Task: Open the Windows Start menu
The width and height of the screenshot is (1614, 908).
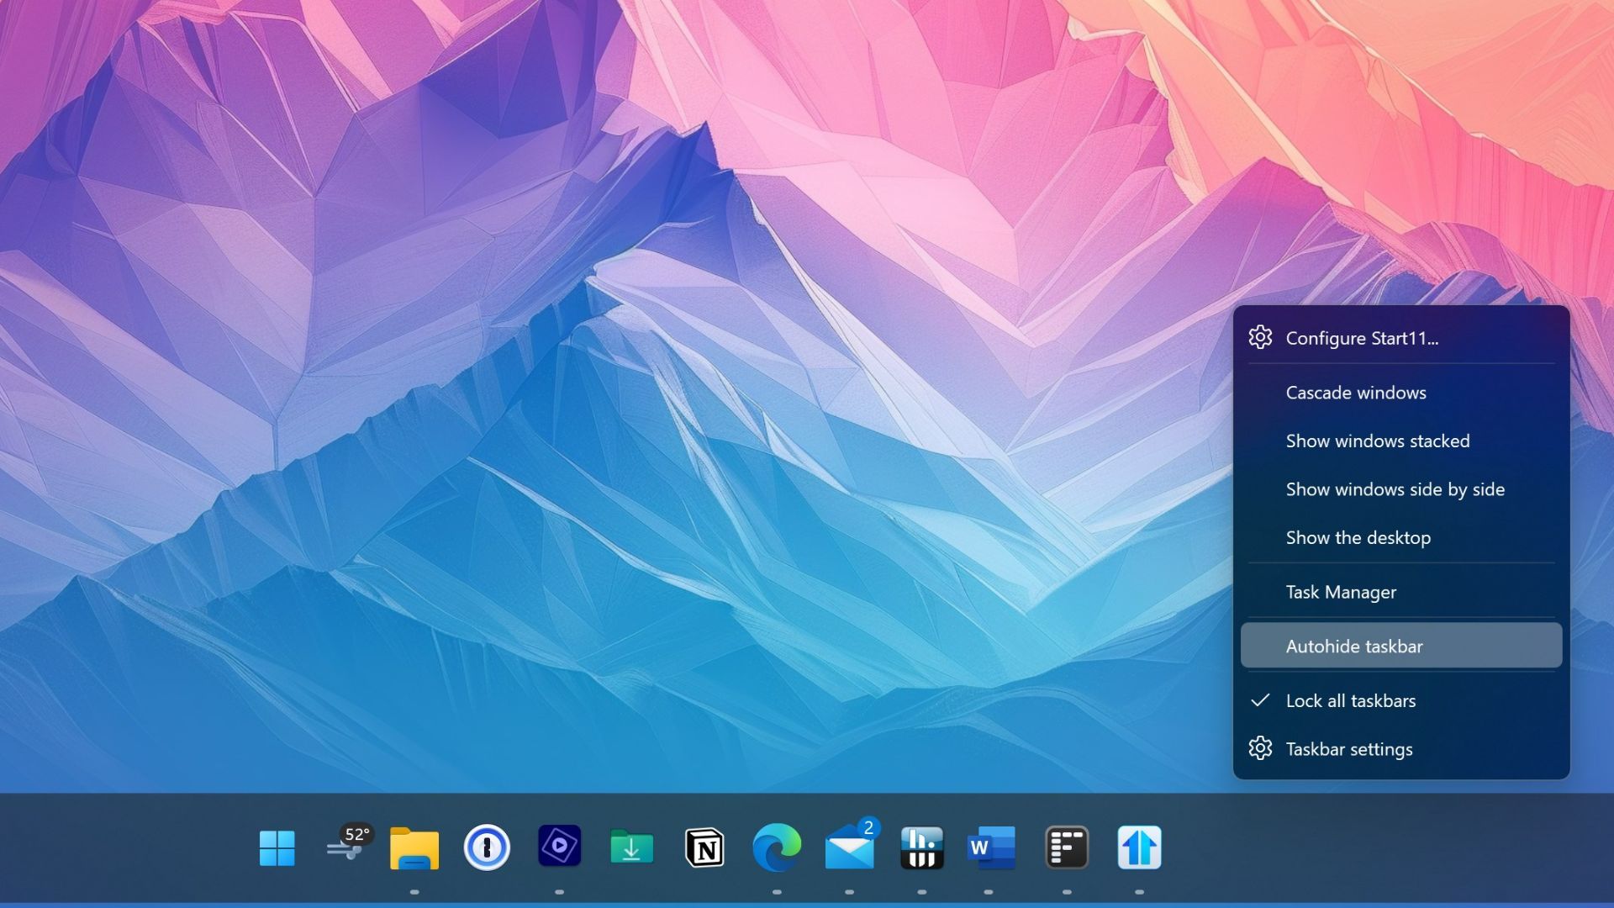Action: (x=277, y=849)
